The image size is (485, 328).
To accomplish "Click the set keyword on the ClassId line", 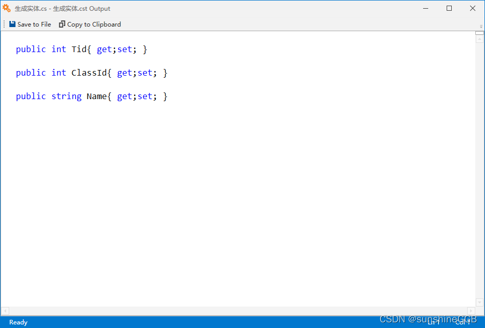I will point(145,73).
